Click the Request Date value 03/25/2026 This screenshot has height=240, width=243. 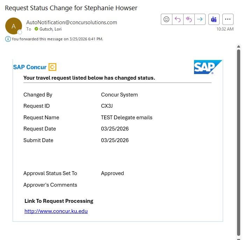(x=115, y=129)
